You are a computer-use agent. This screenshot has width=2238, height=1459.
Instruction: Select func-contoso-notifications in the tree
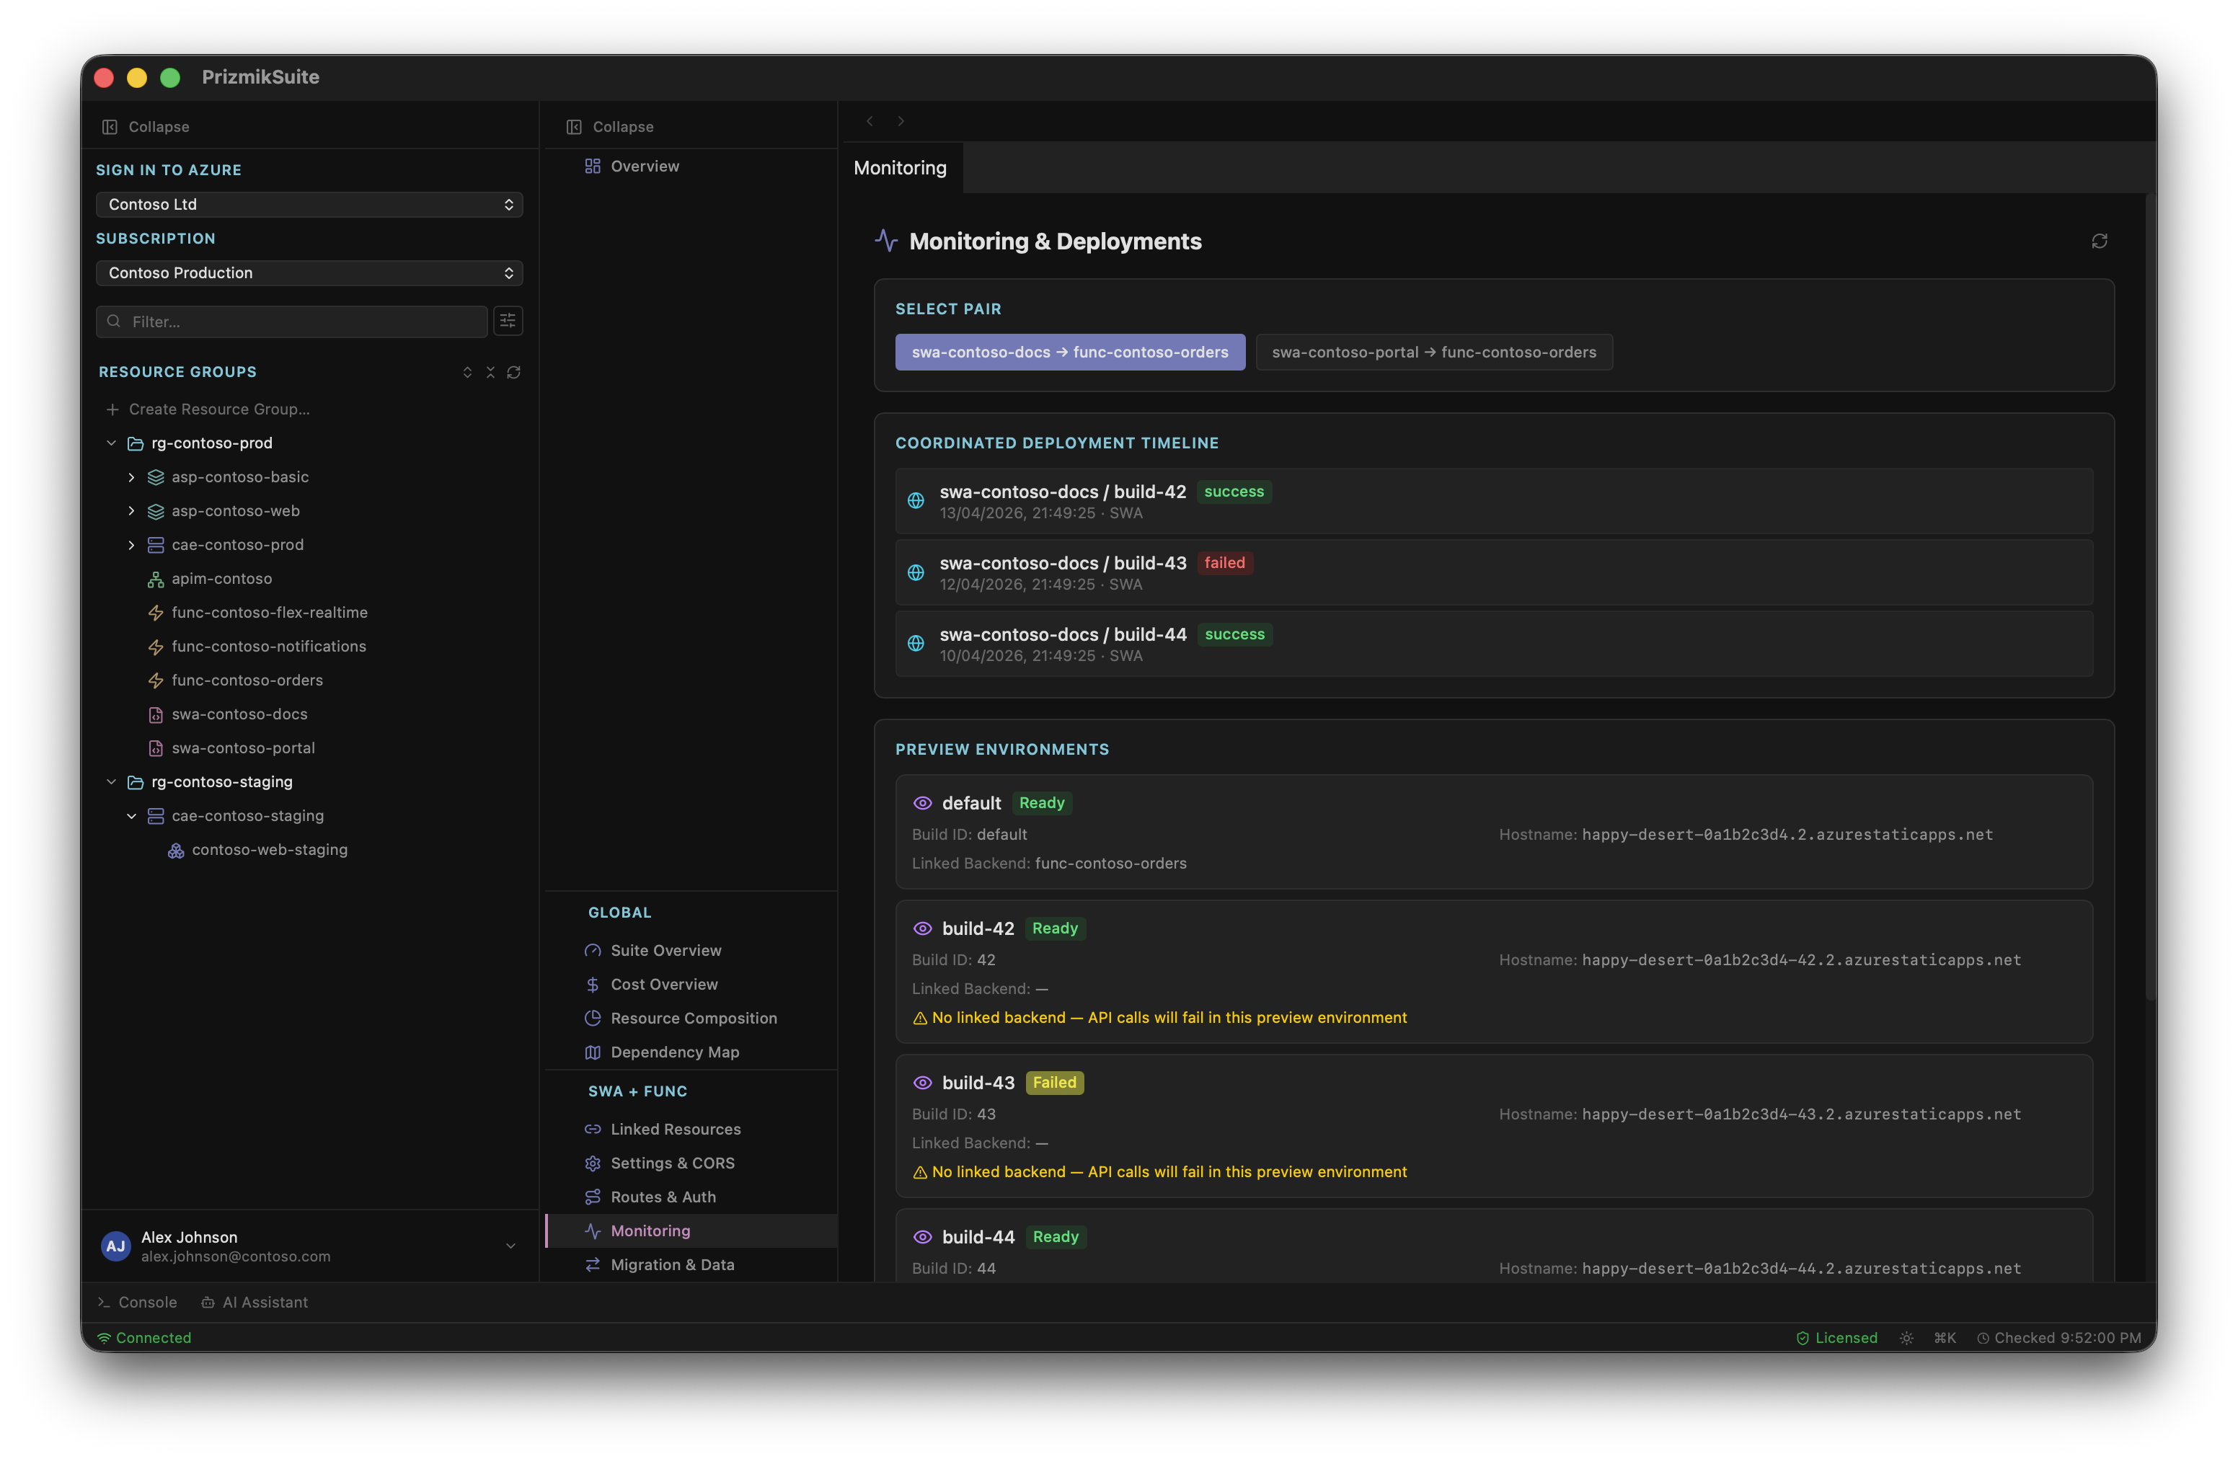click(x=268, y=647)
